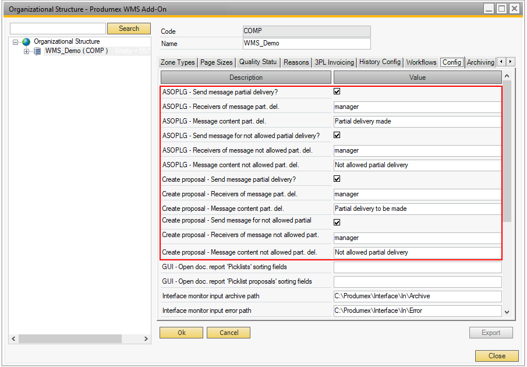The width and height of the screenshot is (527, 367).
Task: Click the building icon next to WMS_Demo
Action: [x=37, y=51]
